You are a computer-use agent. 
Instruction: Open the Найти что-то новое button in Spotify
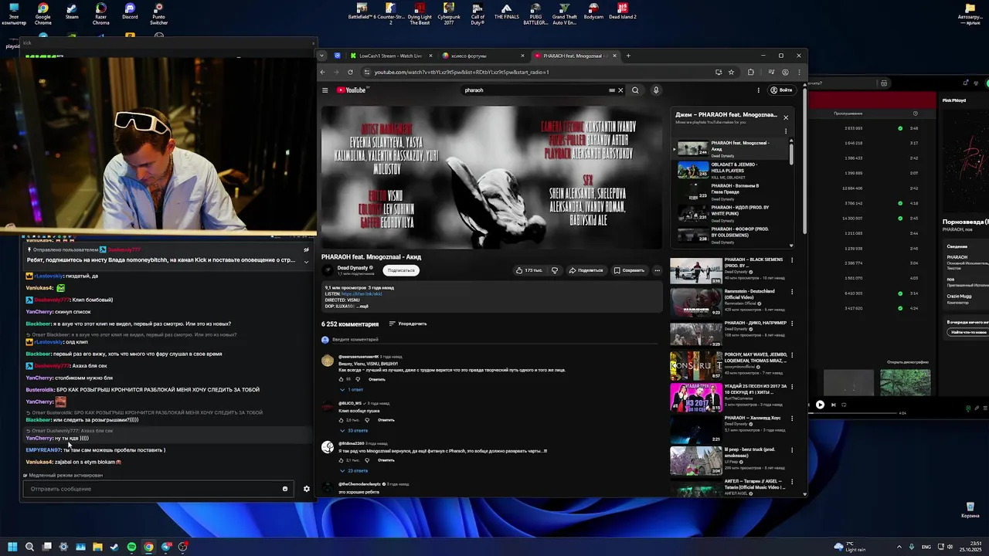(967, 332)
